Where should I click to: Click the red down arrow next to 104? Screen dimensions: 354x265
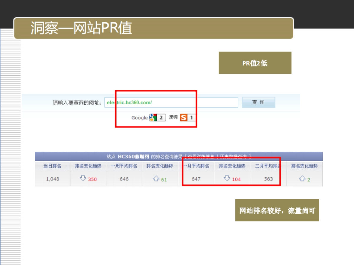coord(227,178)
